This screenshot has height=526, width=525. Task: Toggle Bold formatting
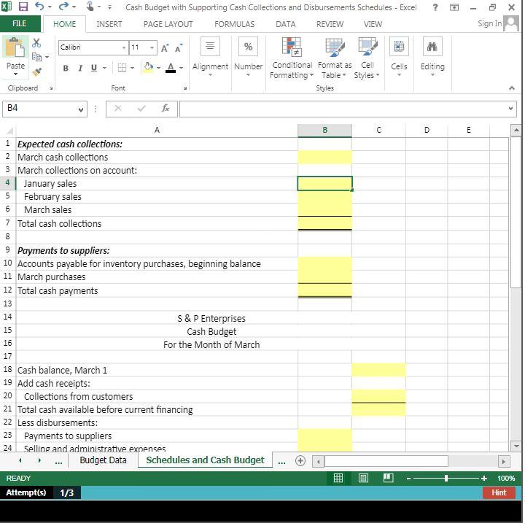click(x=66, y=68)
